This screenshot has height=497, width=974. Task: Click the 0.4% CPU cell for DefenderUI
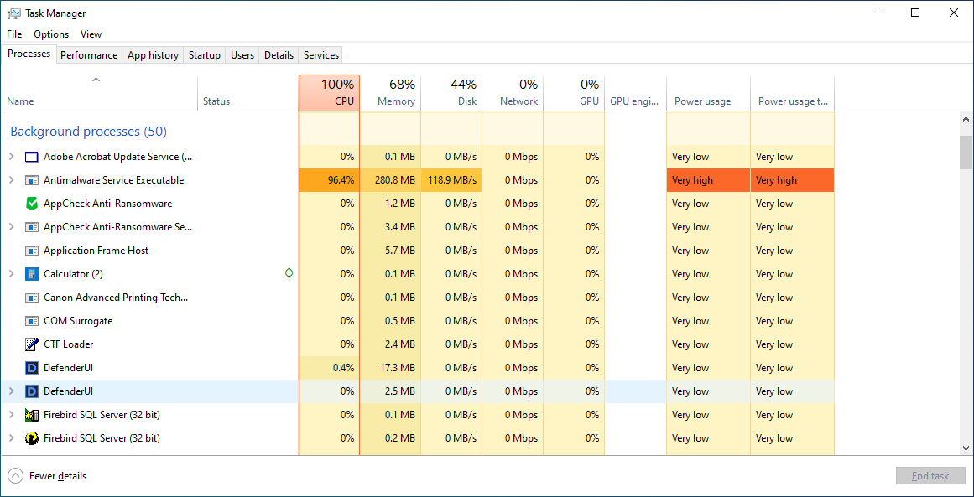click(329, 368)
